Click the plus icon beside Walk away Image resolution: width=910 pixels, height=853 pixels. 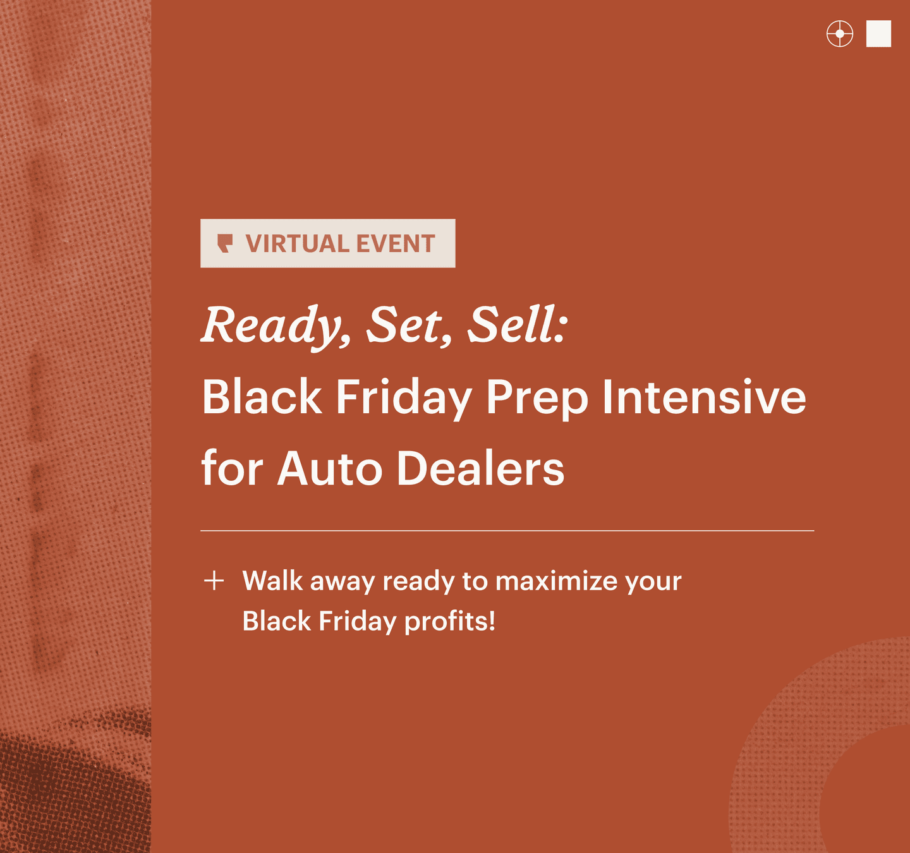coord(214,581)
